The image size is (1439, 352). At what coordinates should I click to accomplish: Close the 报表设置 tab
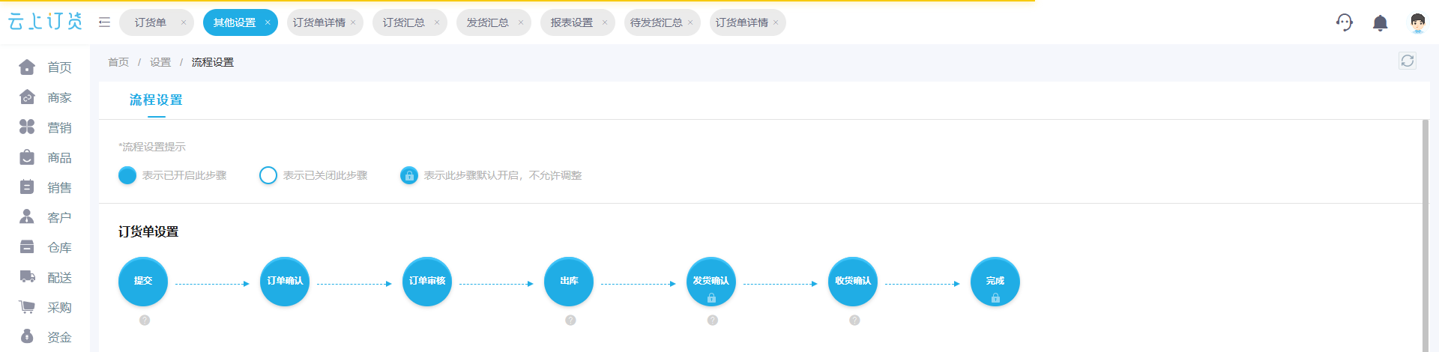pyautogui.click(x=605, y=22)
